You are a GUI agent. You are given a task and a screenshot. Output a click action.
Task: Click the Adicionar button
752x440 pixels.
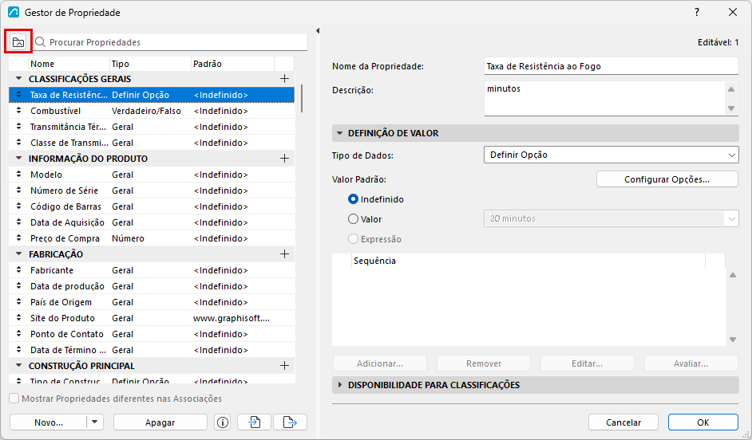pos(380,363)
